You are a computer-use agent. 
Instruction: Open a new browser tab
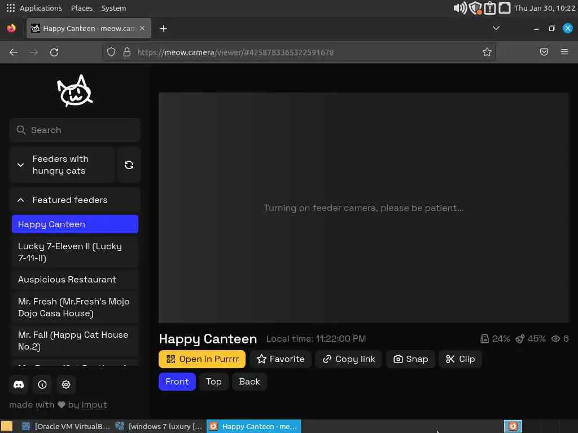pyautogui.click(x=163, y=28)
